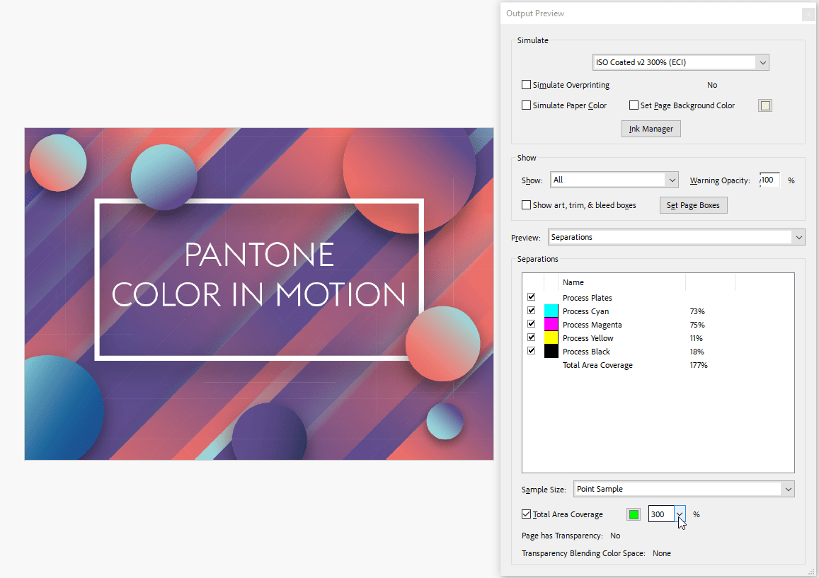
Task: Click the Process Yellow ink swatch
Action: coord(551,338)
